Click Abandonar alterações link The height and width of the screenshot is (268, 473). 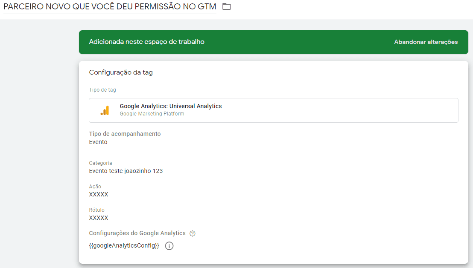pos(426,42)
